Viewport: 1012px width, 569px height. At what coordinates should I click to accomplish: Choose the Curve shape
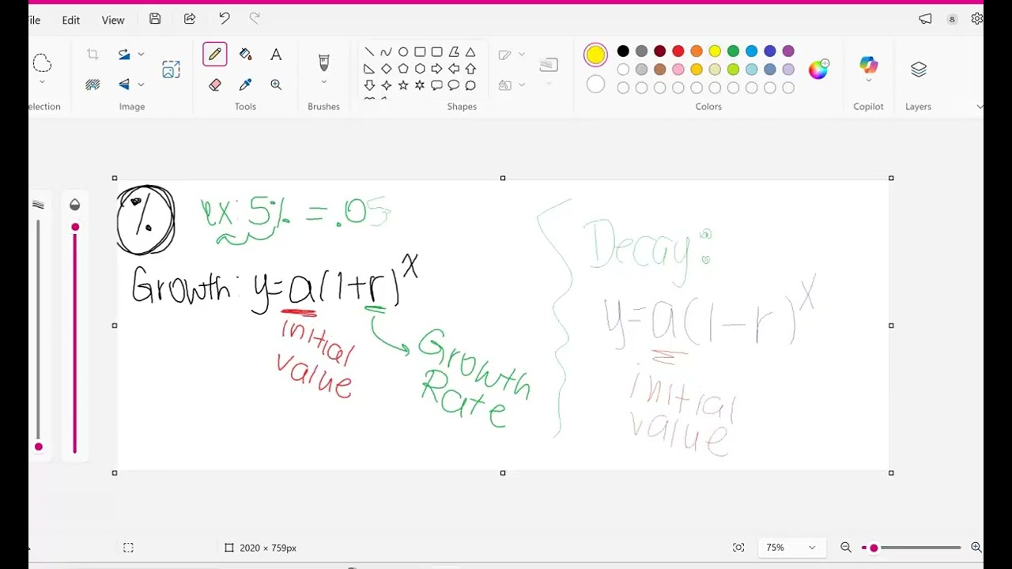[386, 52]
